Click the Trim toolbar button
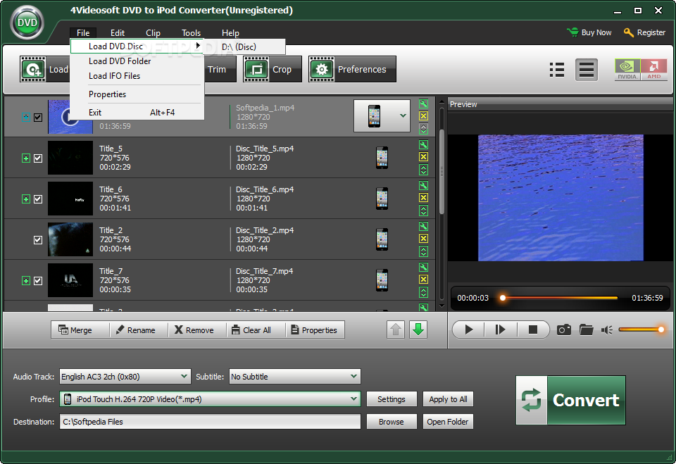 click(x=220, y=70)
